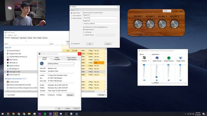Screen dimensions: 207x116
Task: Mute System Sounds via its speaker icon
Action: pos(157,80)
